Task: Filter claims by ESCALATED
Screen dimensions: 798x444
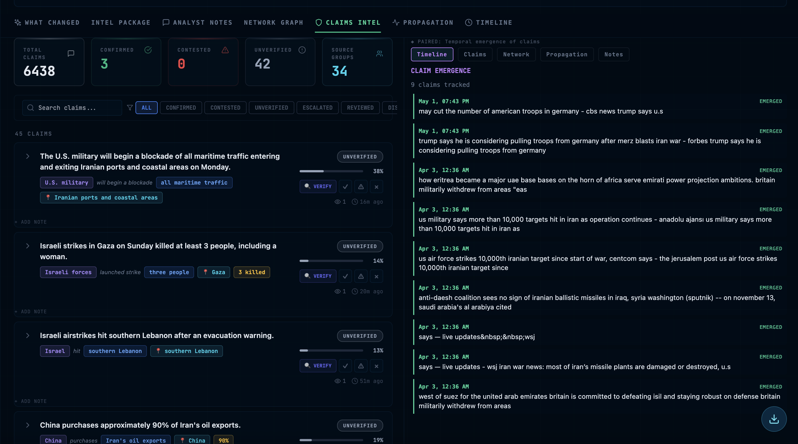Action: (318, 108)
